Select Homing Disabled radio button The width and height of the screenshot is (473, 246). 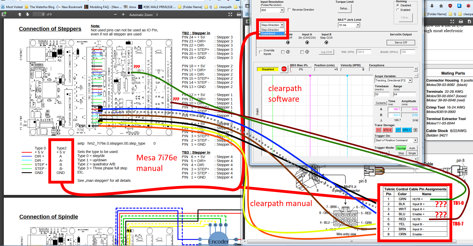398,5
